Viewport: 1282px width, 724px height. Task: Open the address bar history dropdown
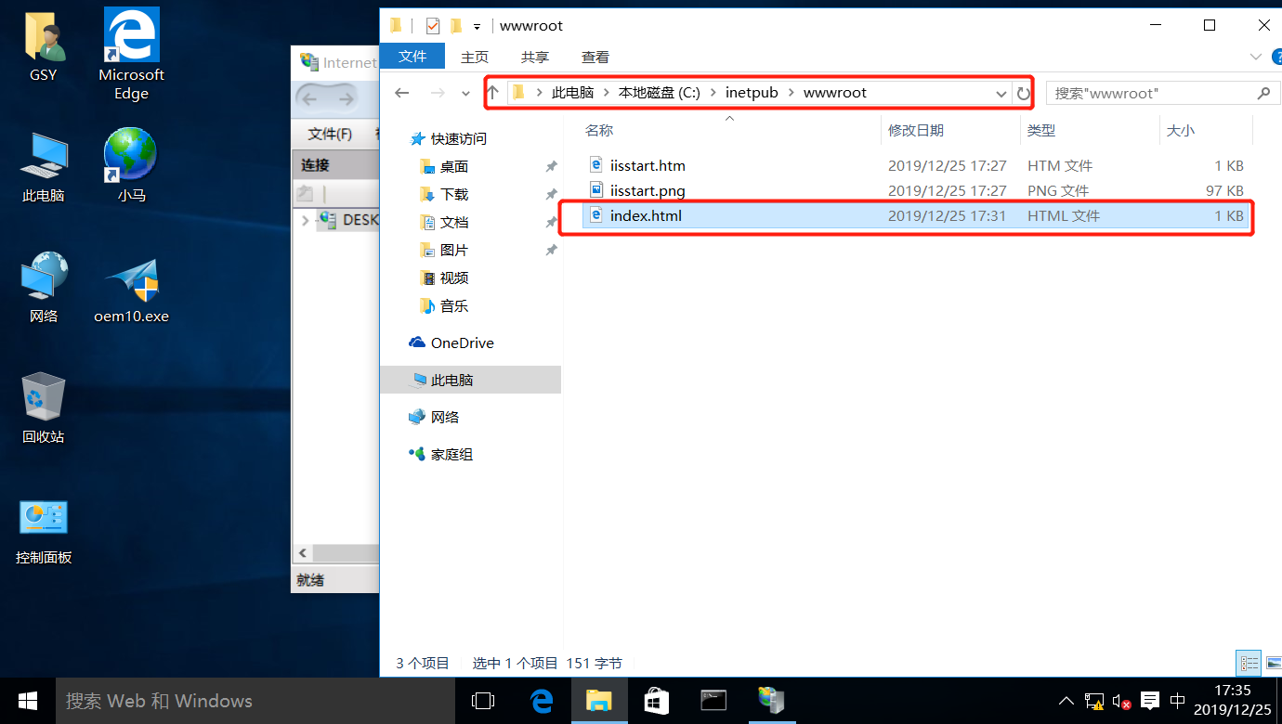point(1001,94)
